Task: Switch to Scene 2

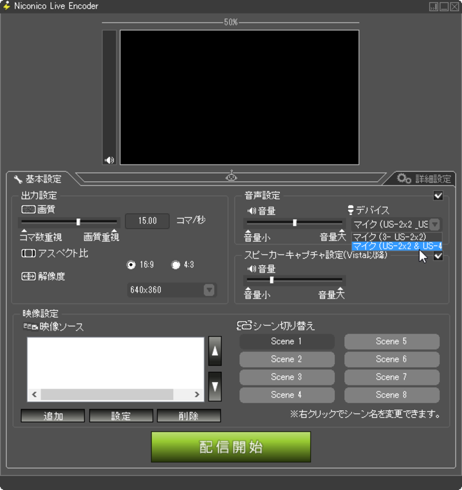Action: (287, 360)
